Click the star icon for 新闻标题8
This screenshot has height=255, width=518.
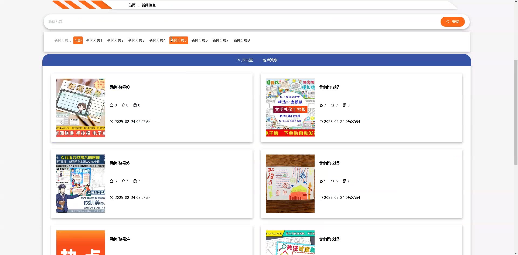[123, 105]
